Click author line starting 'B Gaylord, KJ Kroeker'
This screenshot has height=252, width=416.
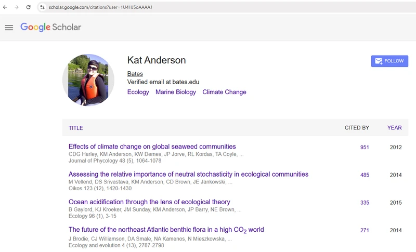coord(155,209)
